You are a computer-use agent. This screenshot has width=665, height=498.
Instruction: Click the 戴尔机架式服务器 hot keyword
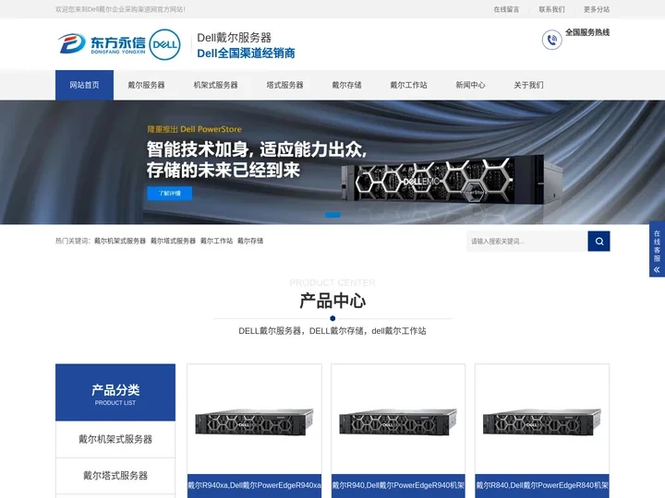120,241
